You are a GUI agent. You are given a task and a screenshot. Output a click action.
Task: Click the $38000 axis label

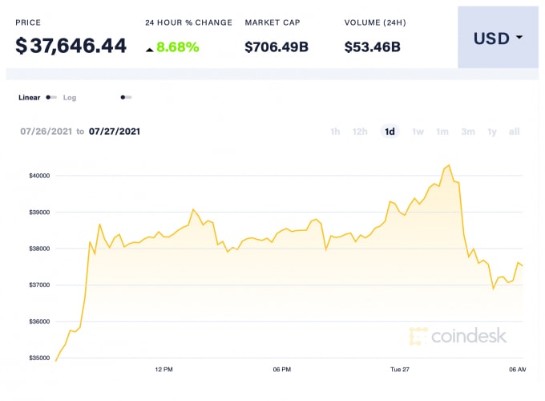(39, 249)
